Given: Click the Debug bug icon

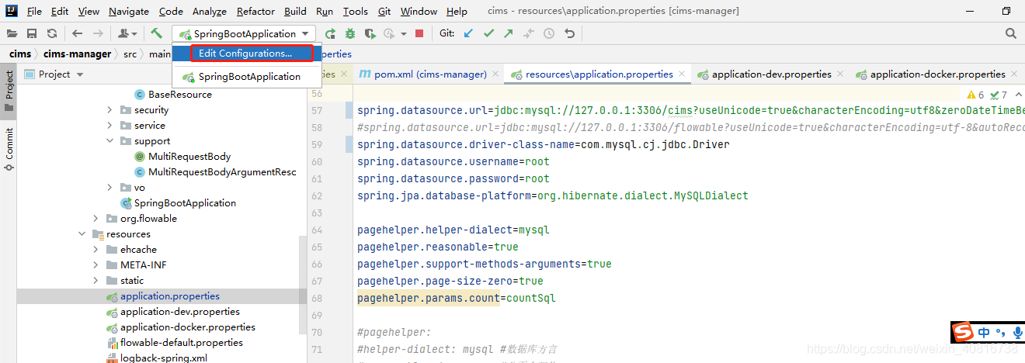Looking at the screenshot, I should 350,33.
